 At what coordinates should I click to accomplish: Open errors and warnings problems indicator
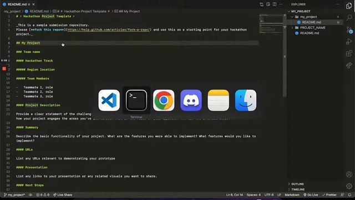click(x=43, y=195)
